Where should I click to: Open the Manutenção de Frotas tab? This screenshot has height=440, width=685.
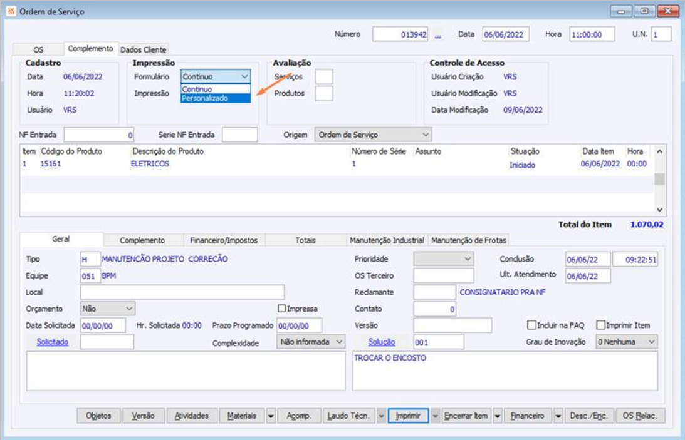click(469, 240)
